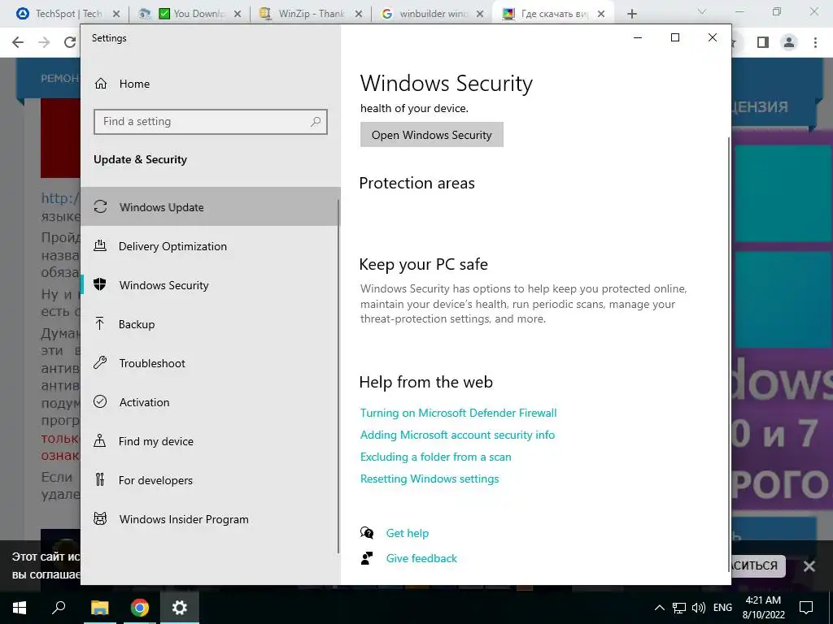Click the Home icon in Settings sidebar
The width and height of the screenshot is (833, 624).
tap(100, 84)
